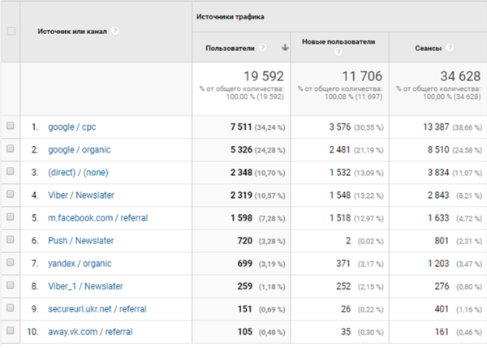
Task: Toggle the select-all checkbox in header
Action: coord(11,31)
